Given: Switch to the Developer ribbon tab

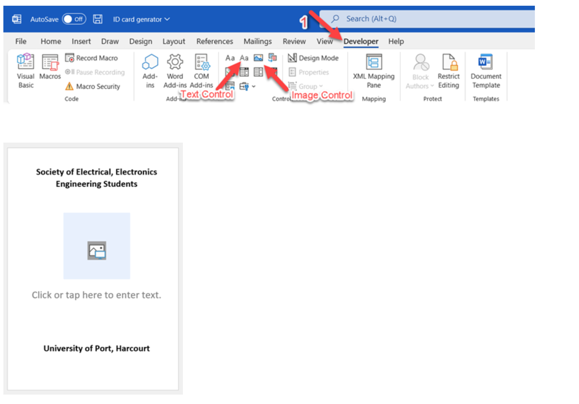Looking at the screenshot, I should [361, 41].
